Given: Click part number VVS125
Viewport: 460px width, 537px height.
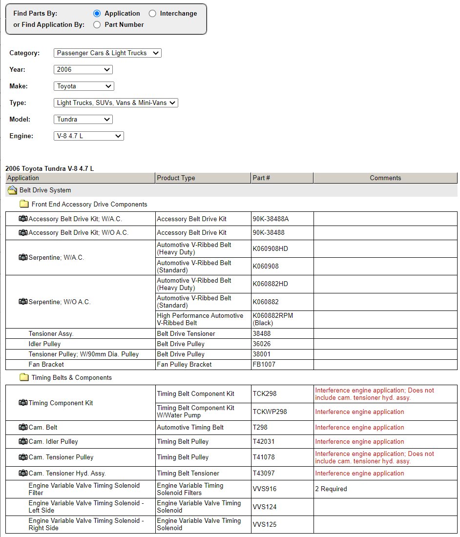Looking at the screenshot, I should click(x=264, y=524).
